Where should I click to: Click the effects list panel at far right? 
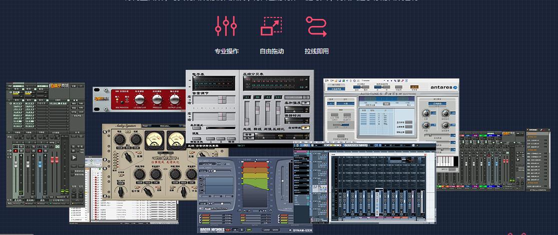tap(538, 160)
